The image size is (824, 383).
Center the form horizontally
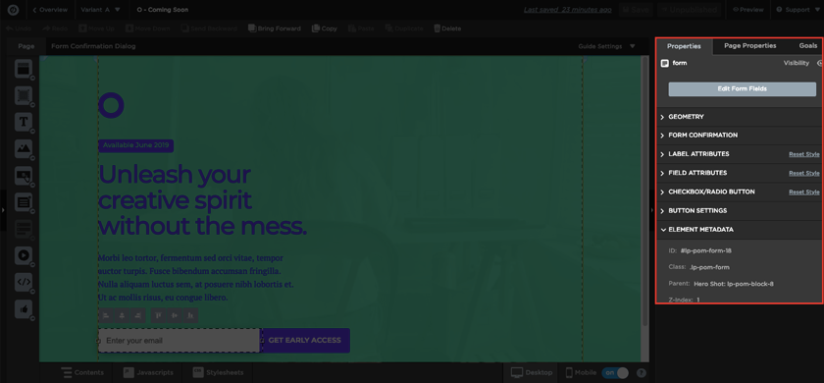point(122,315)
